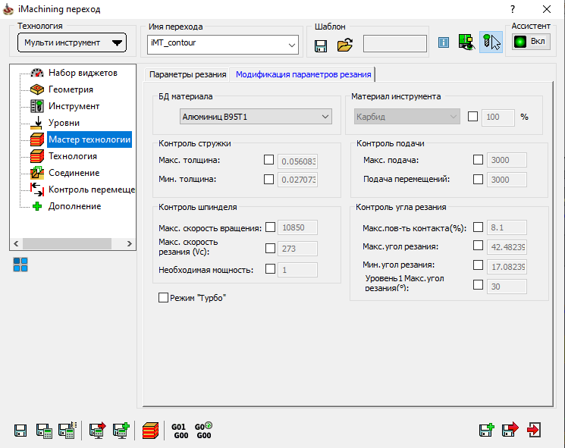565x448 pixels.
Task: Click the G01 G00 G-code icon
Action: click(180, 431)
